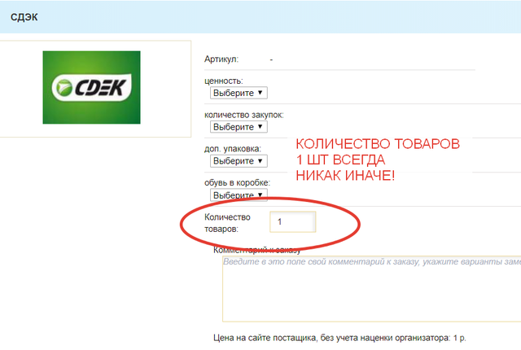
Task: Open the ценность dropdown
Action: (238, 93)
